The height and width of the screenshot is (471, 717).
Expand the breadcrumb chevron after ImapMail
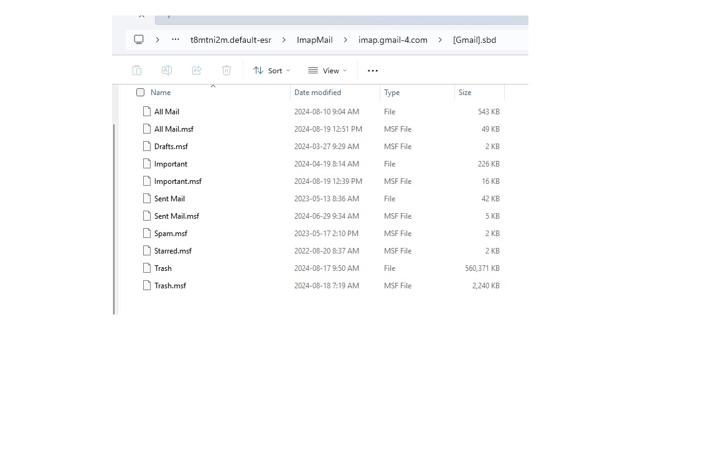click(x=345, y=40)
